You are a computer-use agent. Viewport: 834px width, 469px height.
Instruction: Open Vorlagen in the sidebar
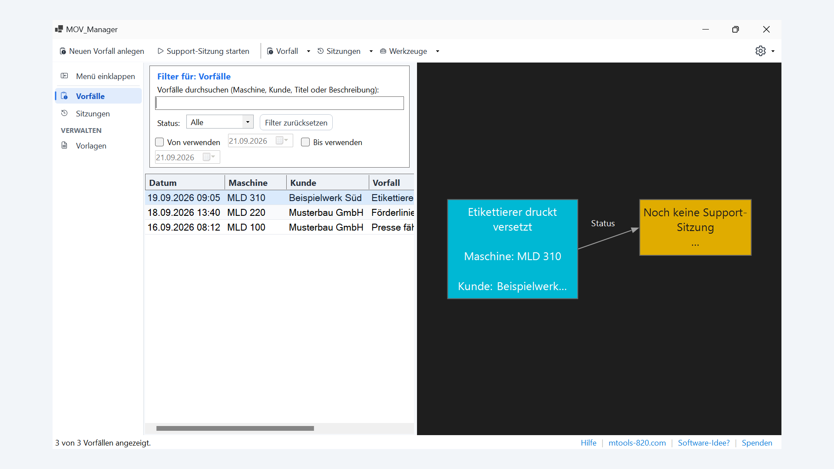coord(99,145)
